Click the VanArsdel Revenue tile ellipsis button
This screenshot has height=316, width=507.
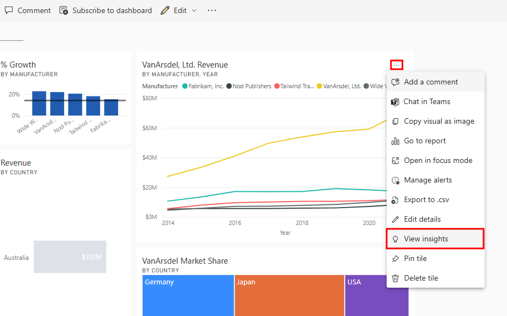(397, 65)
